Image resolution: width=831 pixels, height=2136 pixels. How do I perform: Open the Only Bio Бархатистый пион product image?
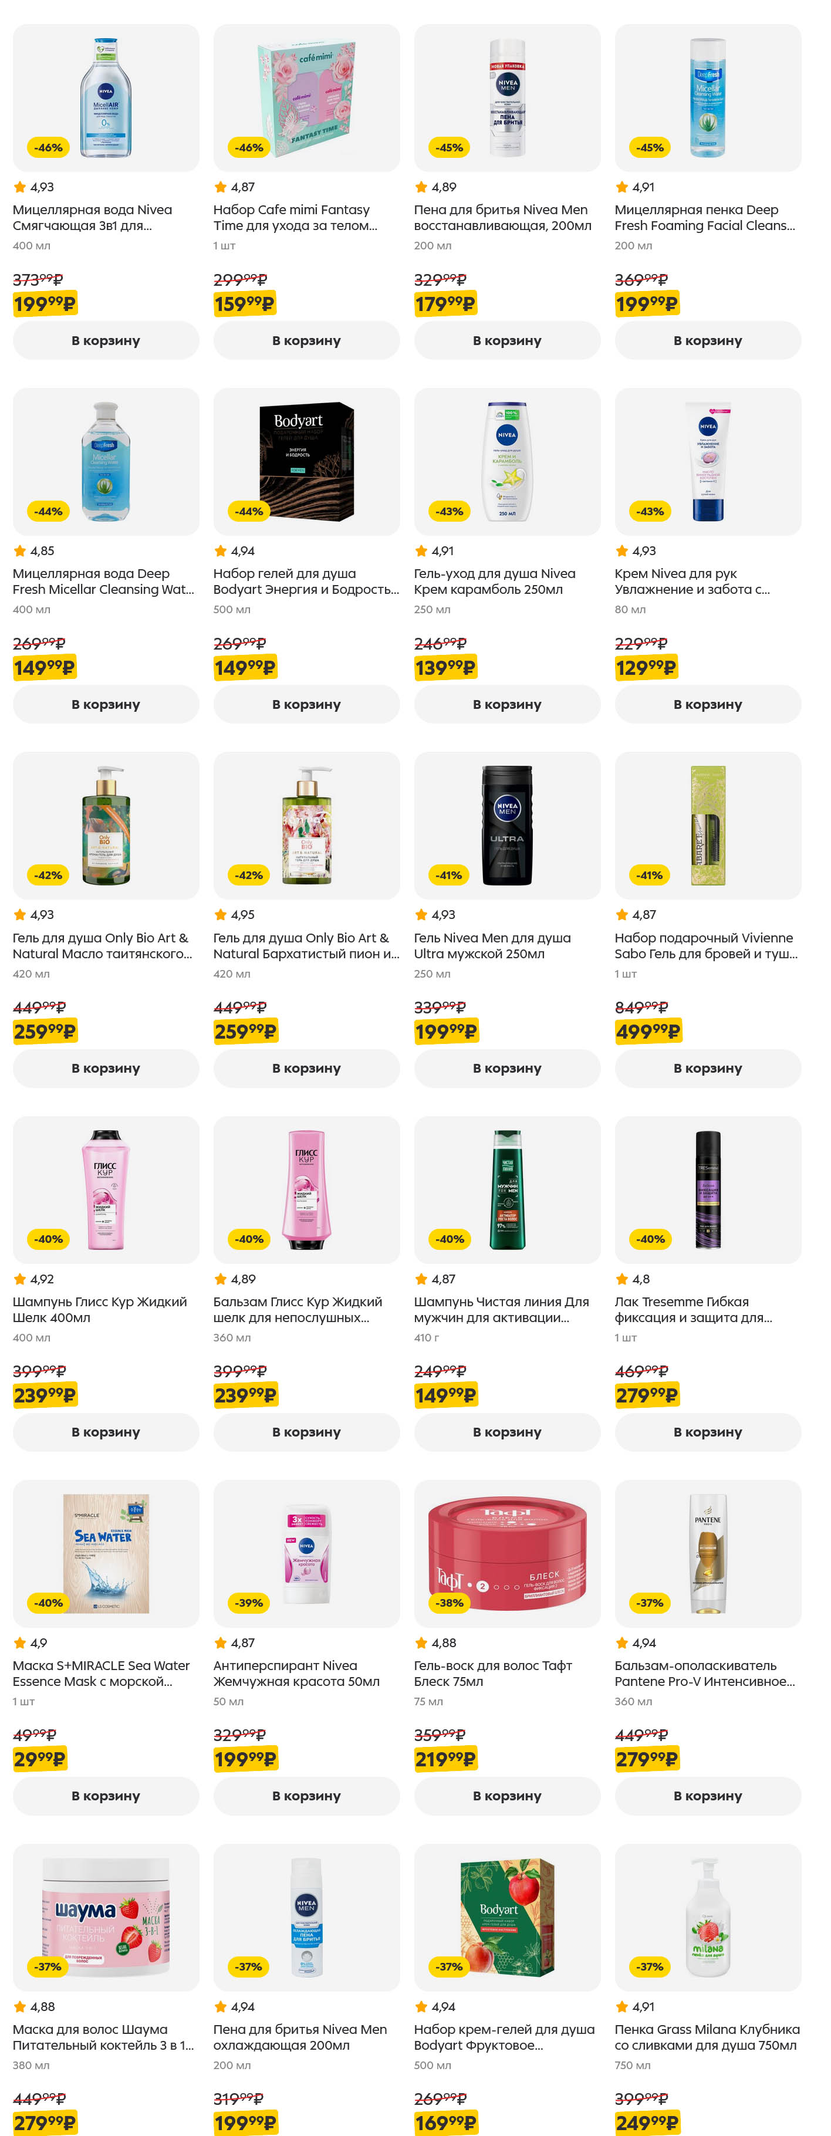point(306,825)
